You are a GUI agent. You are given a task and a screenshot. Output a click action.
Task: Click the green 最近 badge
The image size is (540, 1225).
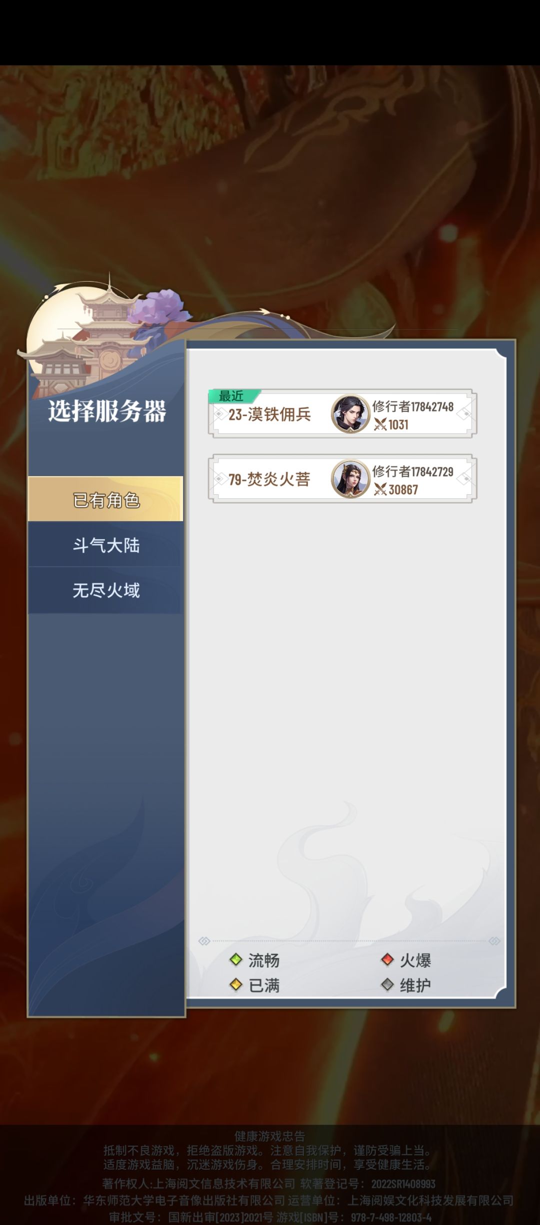tap(234, 396)
